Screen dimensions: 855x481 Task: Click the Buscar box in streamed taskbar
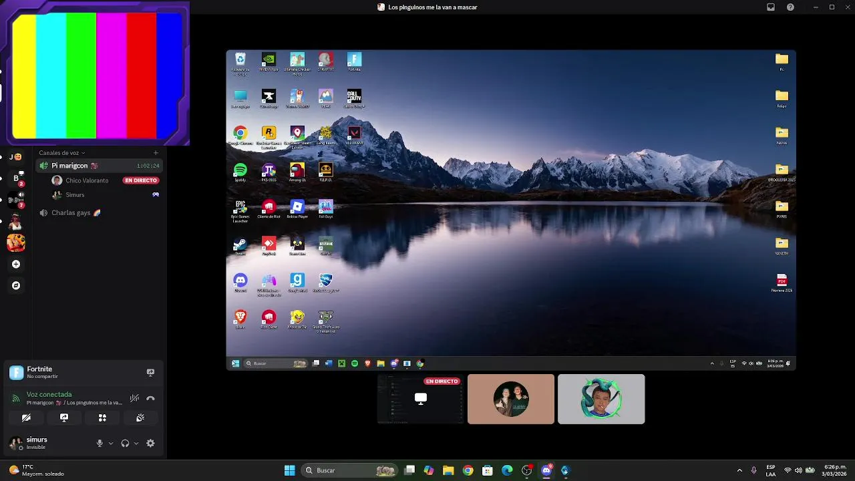click(x=276, y=363)
